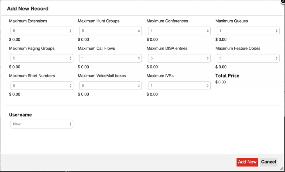Click the Username heading
Screen dimensions: 285x172
coord(20,115)
